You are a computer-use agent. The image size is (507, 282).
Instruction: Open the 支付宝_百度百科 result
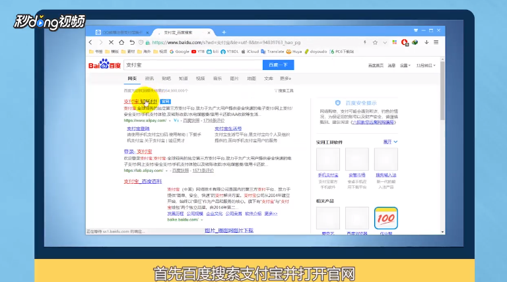(143, 181)
